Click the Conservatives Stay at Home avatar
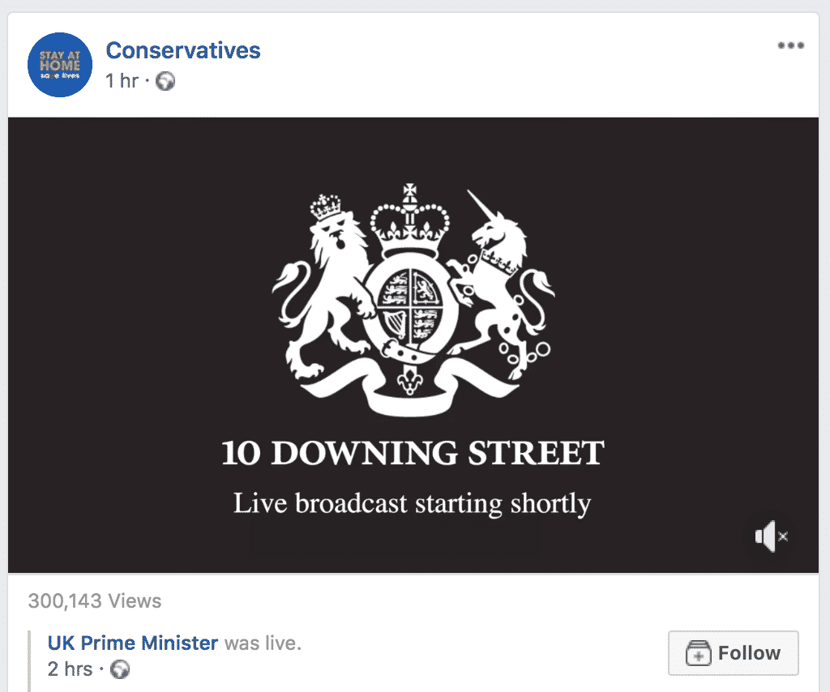Screen dimensions: 830x692 60,65
